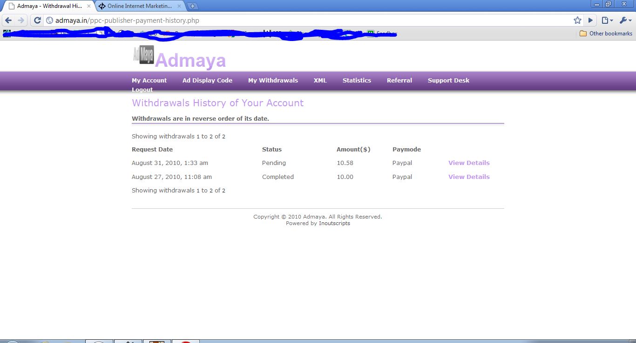
Task: Click the Completed status text
Action: pos(278,177)
